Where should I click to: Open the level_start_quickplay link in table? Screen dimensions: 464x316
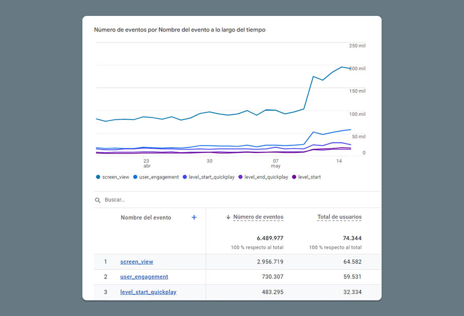[x=148, y=292]
